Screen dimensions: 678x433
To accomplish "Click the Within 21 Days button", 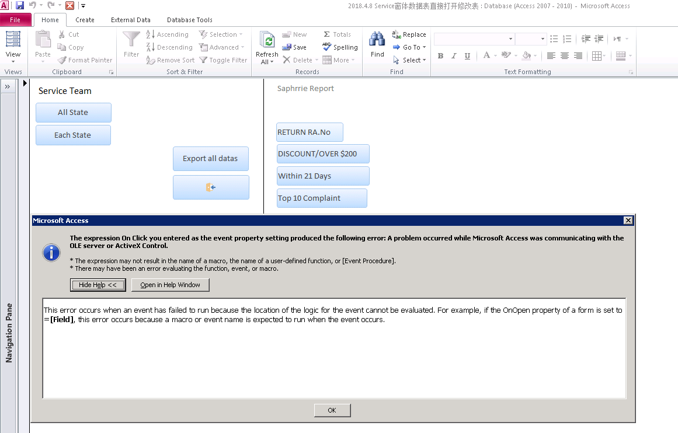I will [x=322, y=176].
